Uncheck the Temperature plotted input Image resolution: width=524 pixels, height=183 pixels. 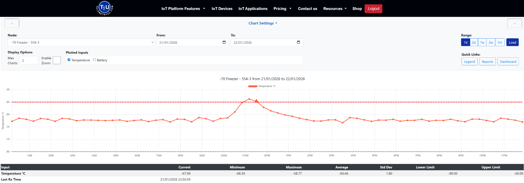point(69,60)
